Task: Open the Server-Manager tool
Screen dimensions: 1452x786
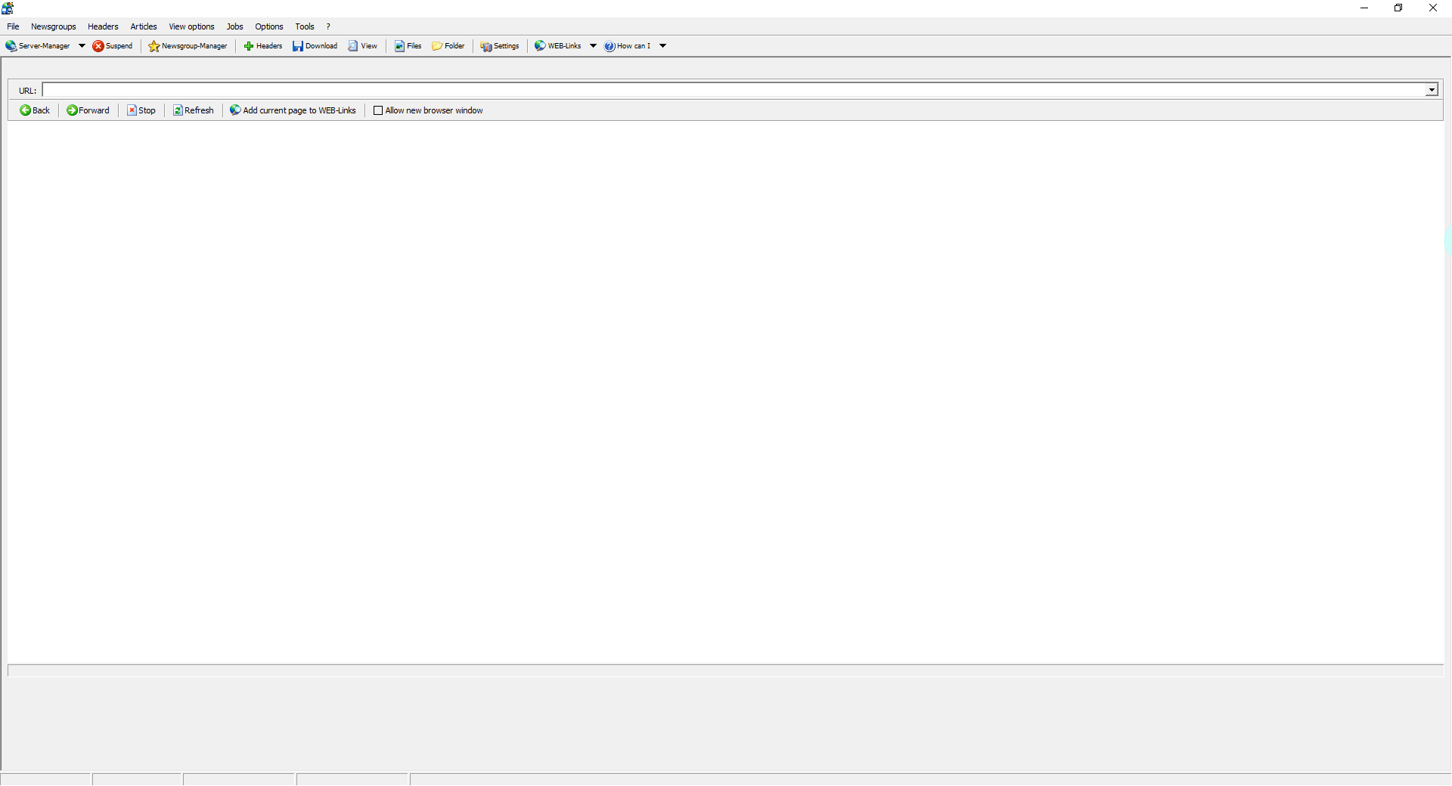Action: pos(38,46)
